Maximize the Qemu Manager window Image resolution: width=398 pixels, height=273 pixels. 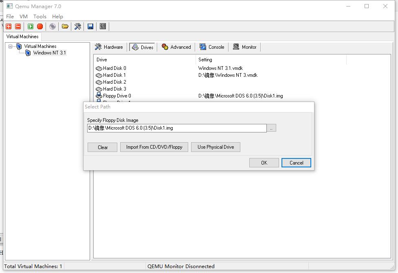[367, 6]
